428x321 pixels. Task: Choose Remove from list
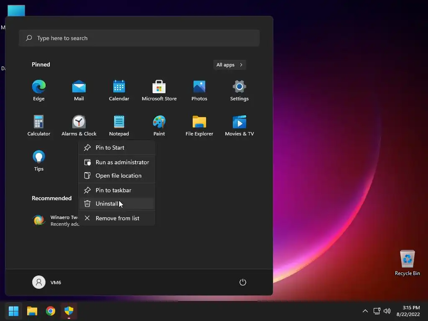click(117, 218)
